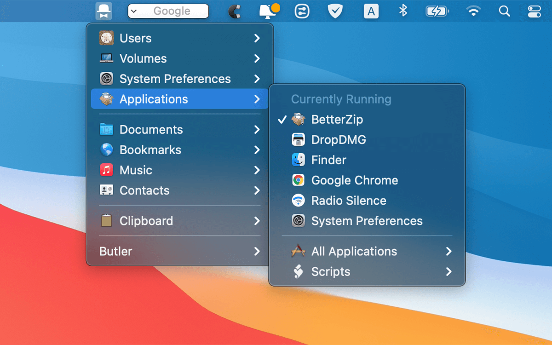
Task: Open the Wi-Fi menu
Action: tap(473, 11)
